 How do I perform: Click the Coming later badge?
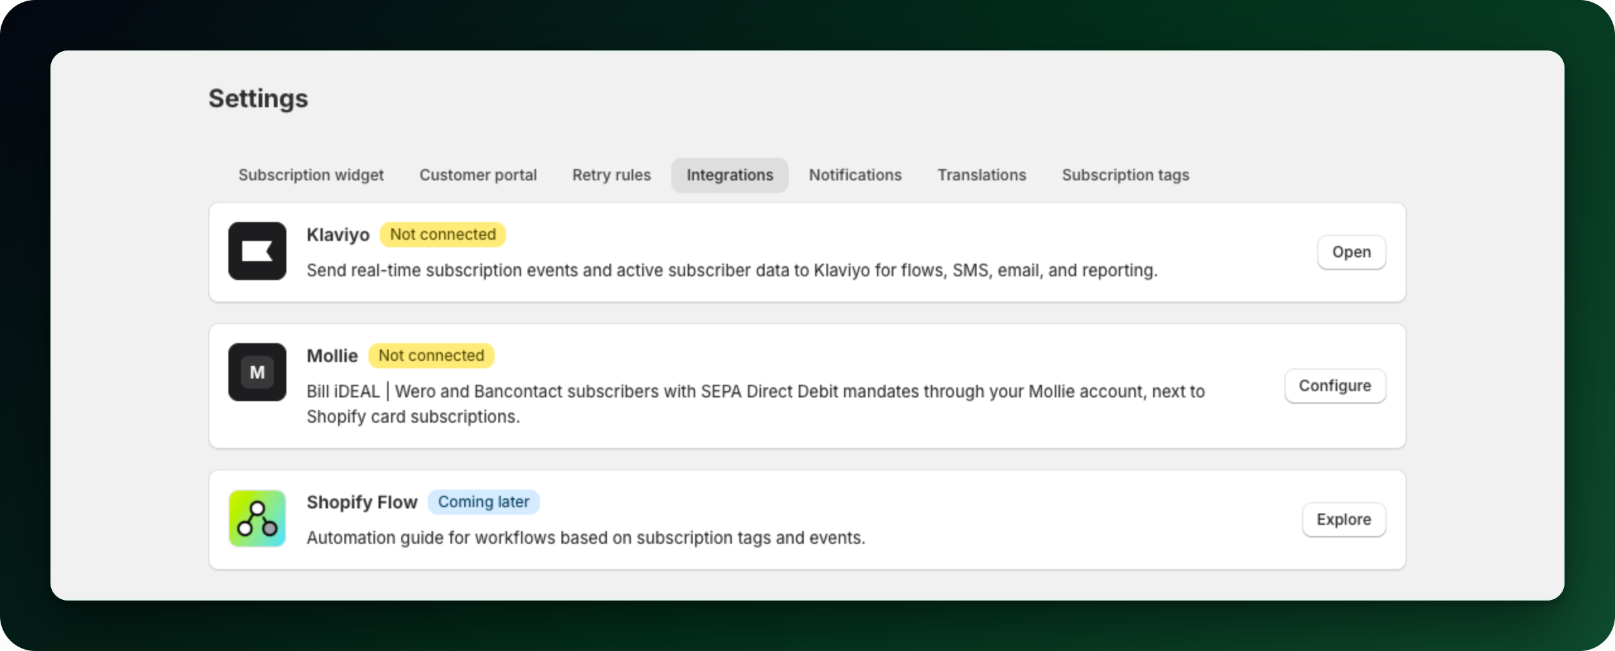pos(484,502)
